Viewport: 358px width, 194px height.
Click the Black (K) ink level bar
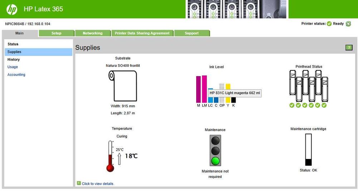[233, 100]
